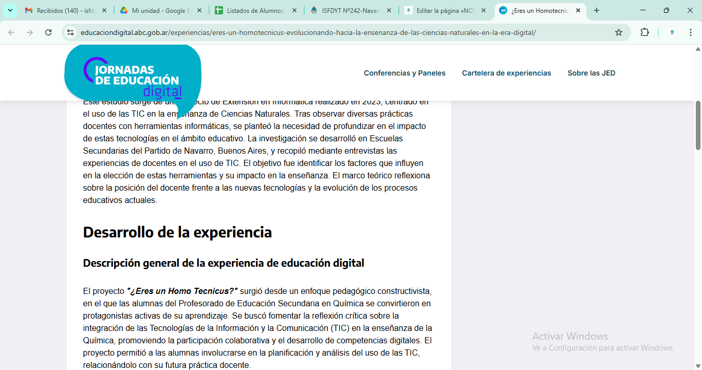Click the green Sheets favicon on tab
702x370 pixels.
[218, 10]
